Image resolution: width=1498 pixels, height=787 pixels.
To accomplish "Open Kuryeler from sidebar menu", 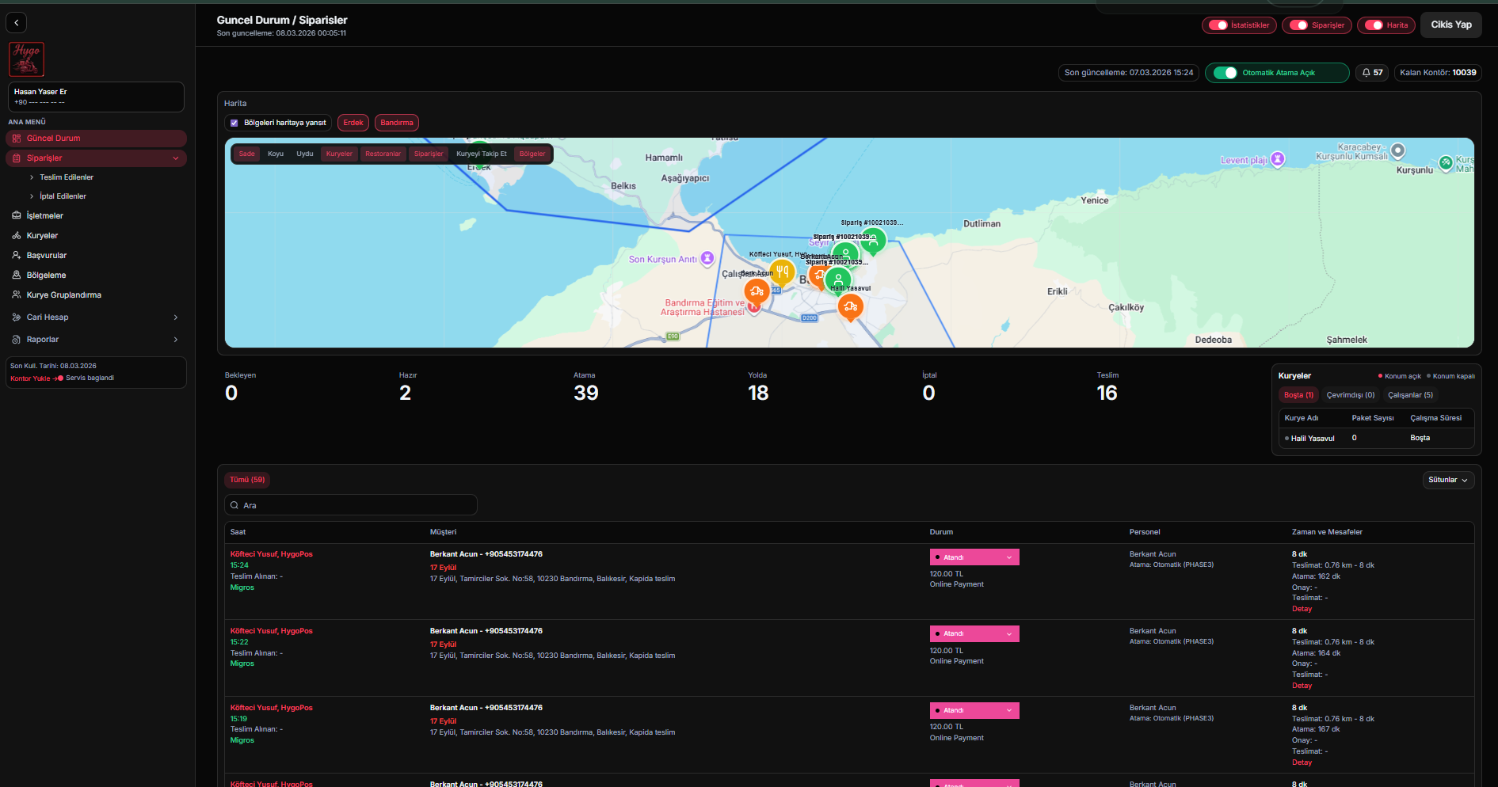I will pos(42,236).
